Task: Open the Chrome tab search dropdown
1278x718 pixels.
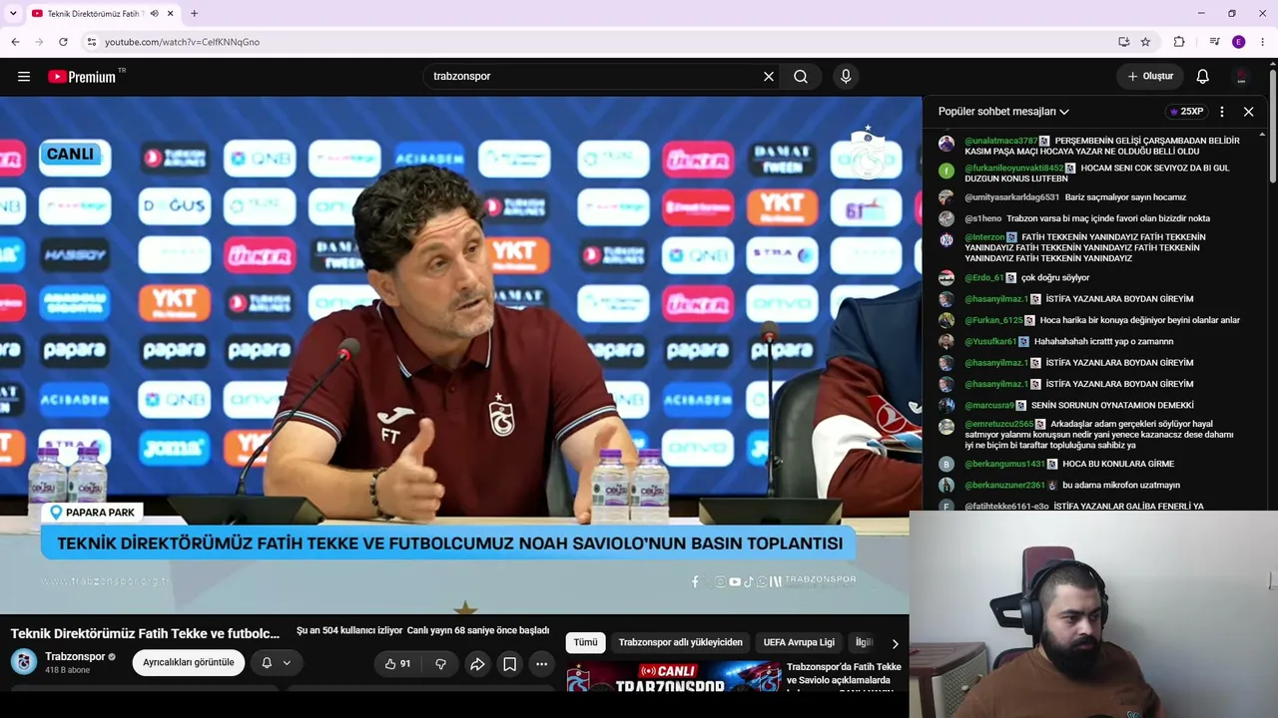Action: [13, 13]
